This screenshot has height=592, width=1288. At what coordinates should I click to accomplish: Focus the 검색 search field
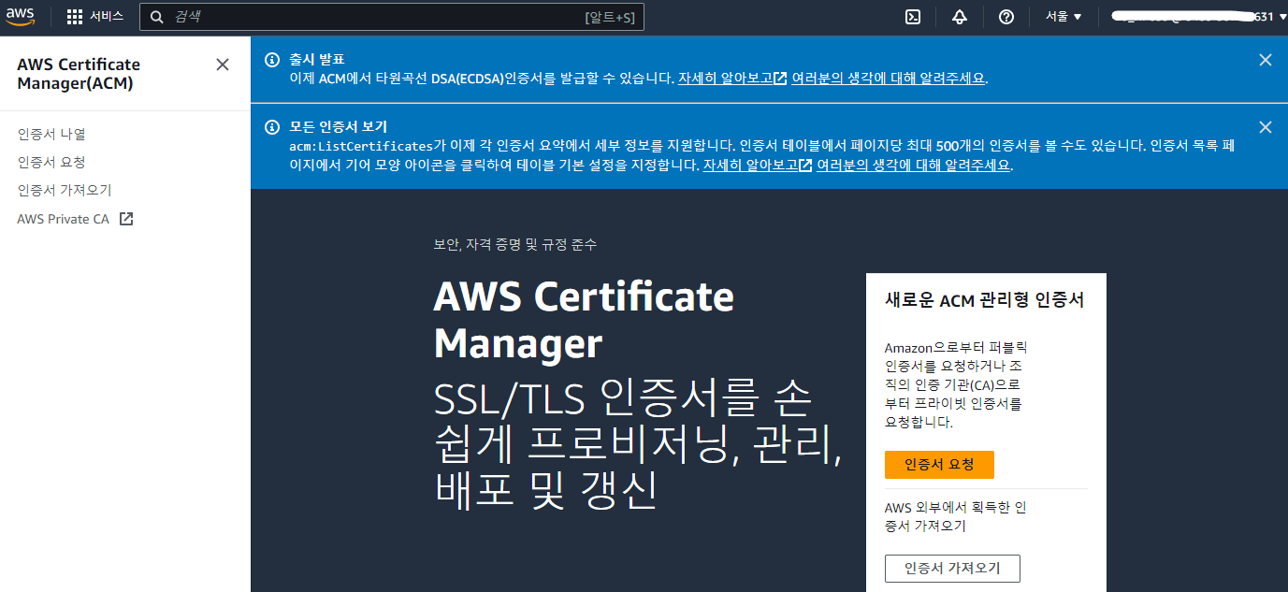click(392, 17)
